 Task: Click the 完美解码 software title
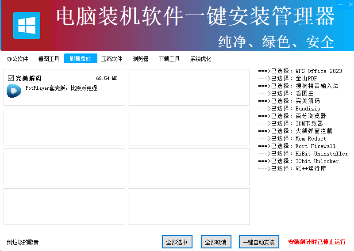(x=28, y=78)
